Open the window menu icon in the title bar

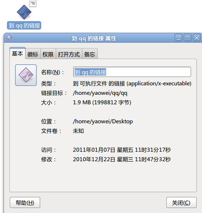click(x=9, y=37)
